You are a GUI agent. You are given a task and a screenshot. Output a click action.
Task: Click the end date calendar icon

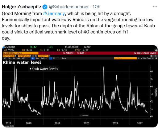click(31, 56)
